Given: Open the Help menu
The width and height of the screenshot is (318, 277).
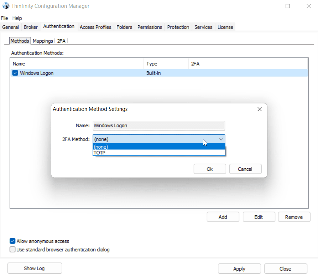Looking at the screenshot, I should (x=17, y=18).
